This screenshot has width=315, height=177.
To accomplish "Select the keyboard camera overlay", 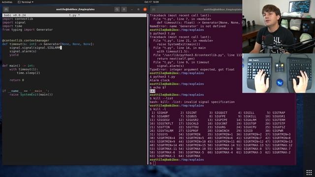I will coord(279,73).
